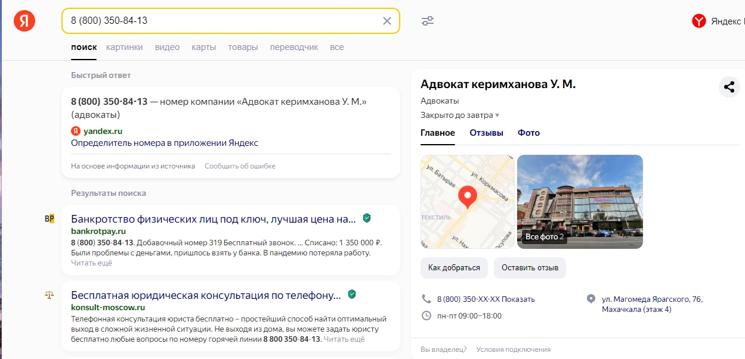This screenshot has width=745, height=359.
Task: Expand 'Читать ещё' under bankrotpay snippet
Action: (x=91, y=263)
